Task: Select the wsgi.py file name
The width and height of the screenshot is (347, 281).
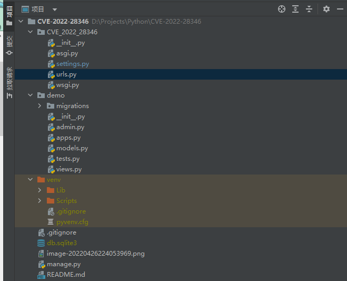Action: pyautogui.click(x=67, y=85)
